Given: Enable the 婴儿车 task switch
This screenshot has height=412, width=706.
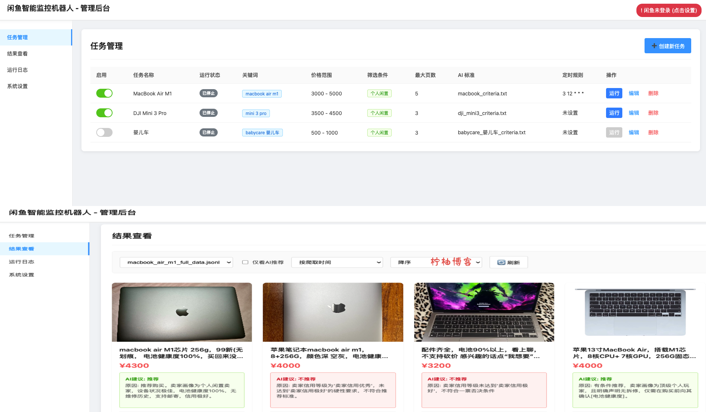Looking at the screenshot, I should (x=104, y=132).
